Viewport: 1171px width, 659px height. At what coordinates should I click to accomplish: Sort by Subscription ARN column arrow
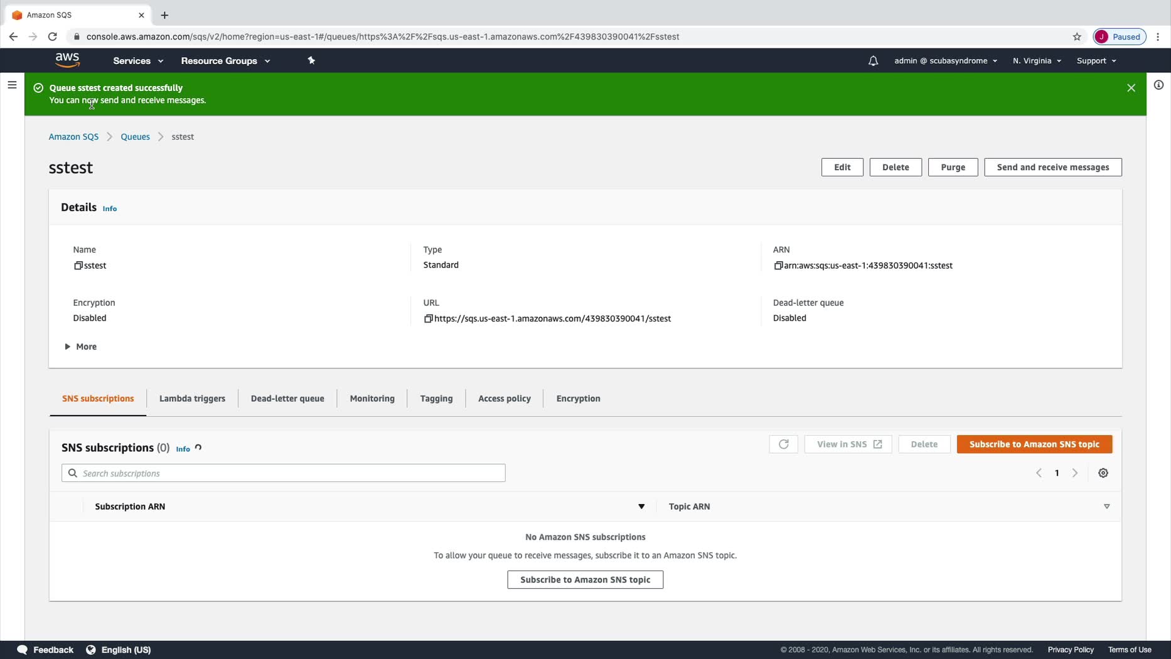click(x=641, y=506)
